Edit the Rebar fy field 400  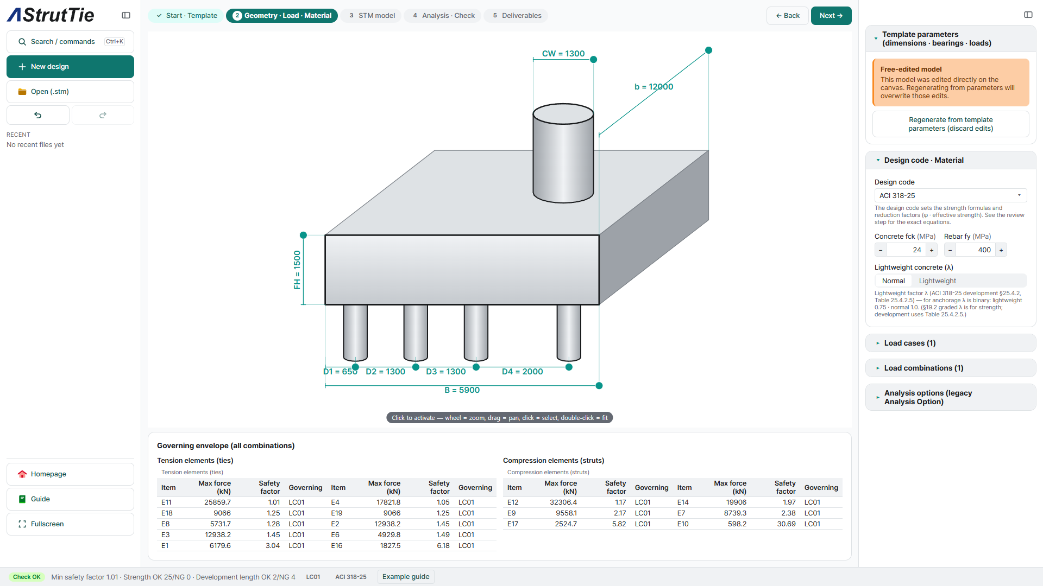tap(976, 250)
